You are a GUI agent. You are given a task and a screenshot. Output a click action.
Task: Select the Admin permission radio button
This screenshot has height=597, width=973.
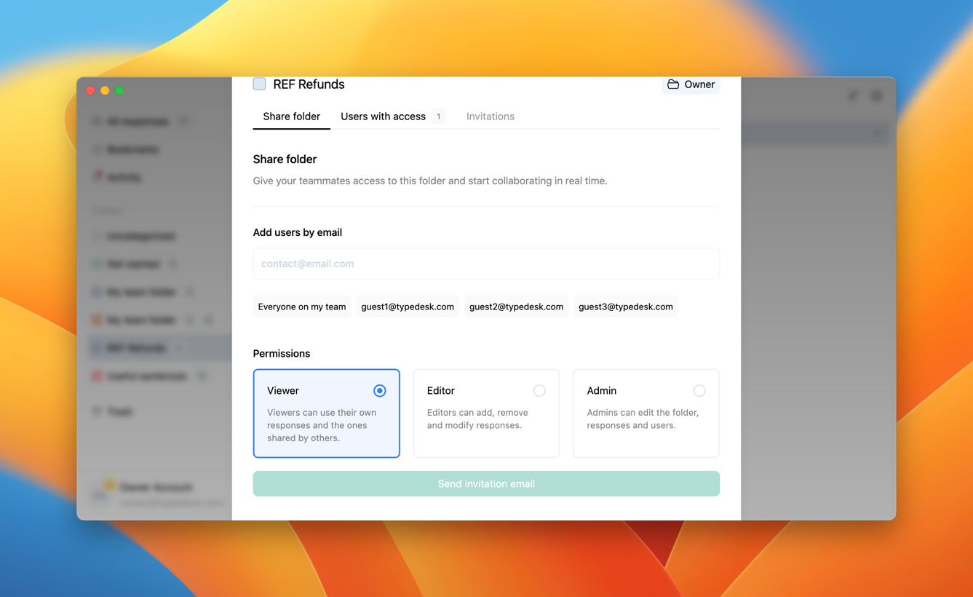699,390
